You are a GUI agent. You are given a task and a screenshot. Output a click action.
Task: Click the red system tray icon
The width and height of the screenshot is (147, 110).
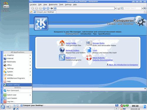121,105
